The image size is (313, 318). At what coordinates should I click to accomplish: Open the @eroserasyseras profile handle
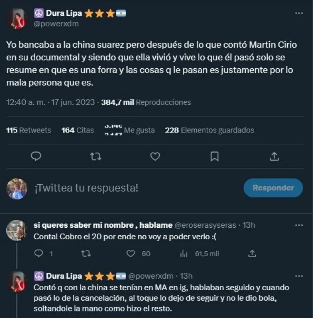(205, 225)
